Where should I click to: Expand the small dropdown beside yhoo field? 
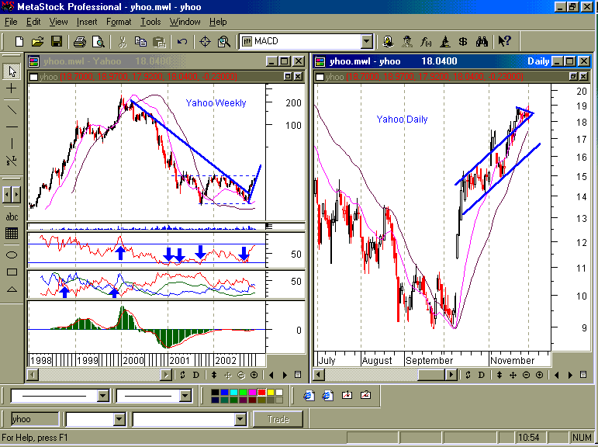pyautogui.click(x=119, y=420)
